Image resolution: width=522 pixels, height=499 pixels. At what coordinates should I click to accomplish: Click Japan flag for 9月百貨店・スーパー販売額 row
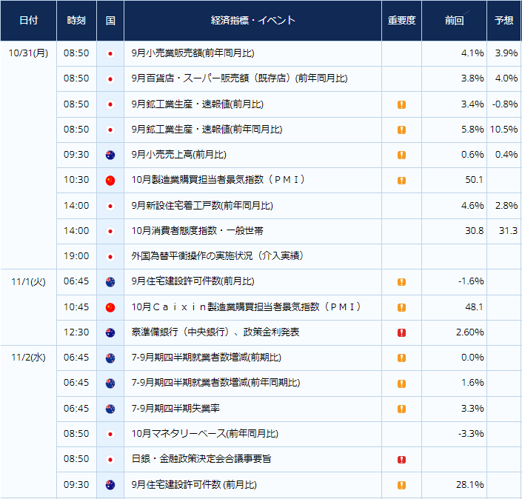coord(110,79)
